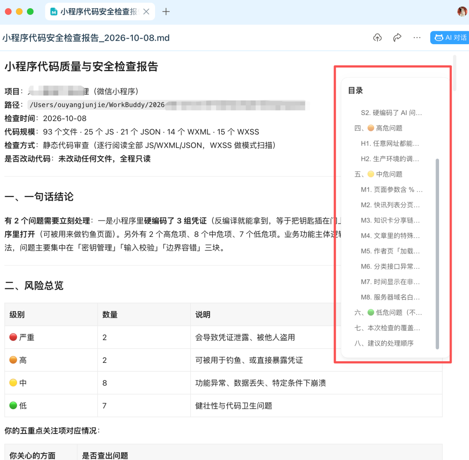
Task: Select the 小程序代码安全检查报 tab
Action: click(x=100, y=12)
